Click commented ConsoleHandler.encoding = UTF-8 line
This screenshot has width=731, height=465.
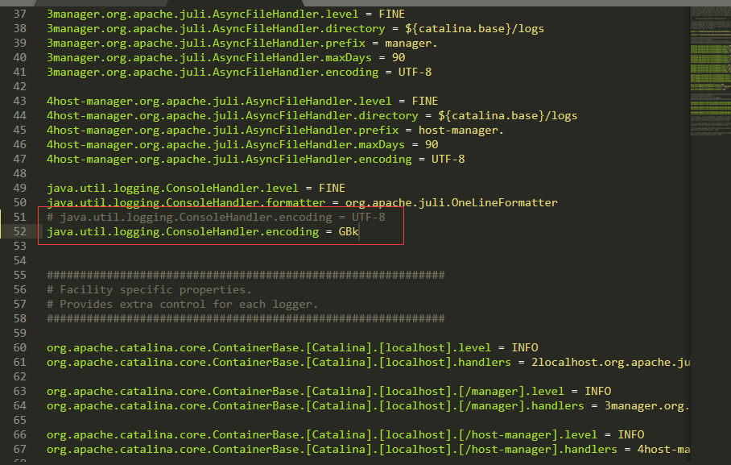point(216,217)
